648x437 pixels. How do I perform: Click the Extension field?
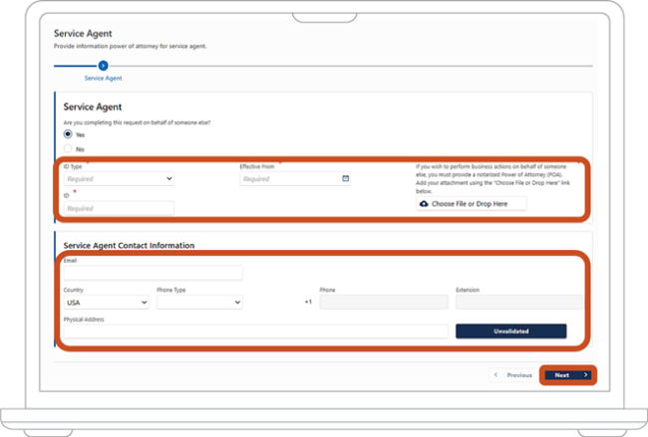pos(519,302)
